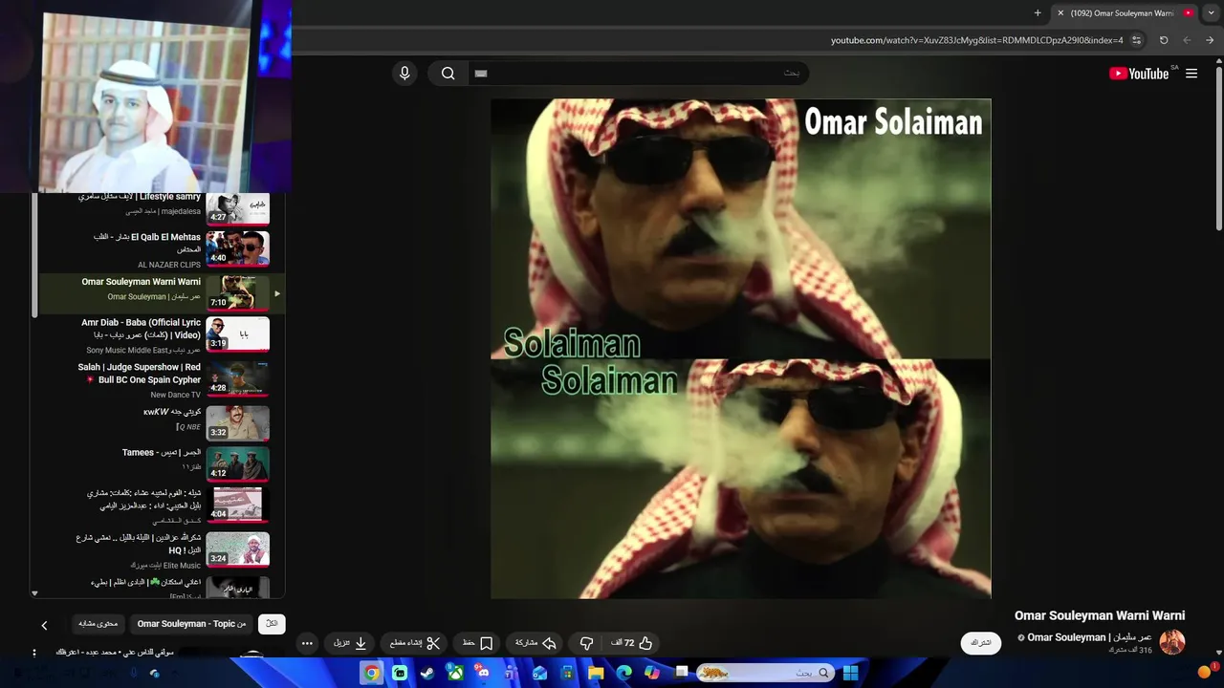
Task: Open Elite Music video with 3:24 duration
Action: point(237,550)
